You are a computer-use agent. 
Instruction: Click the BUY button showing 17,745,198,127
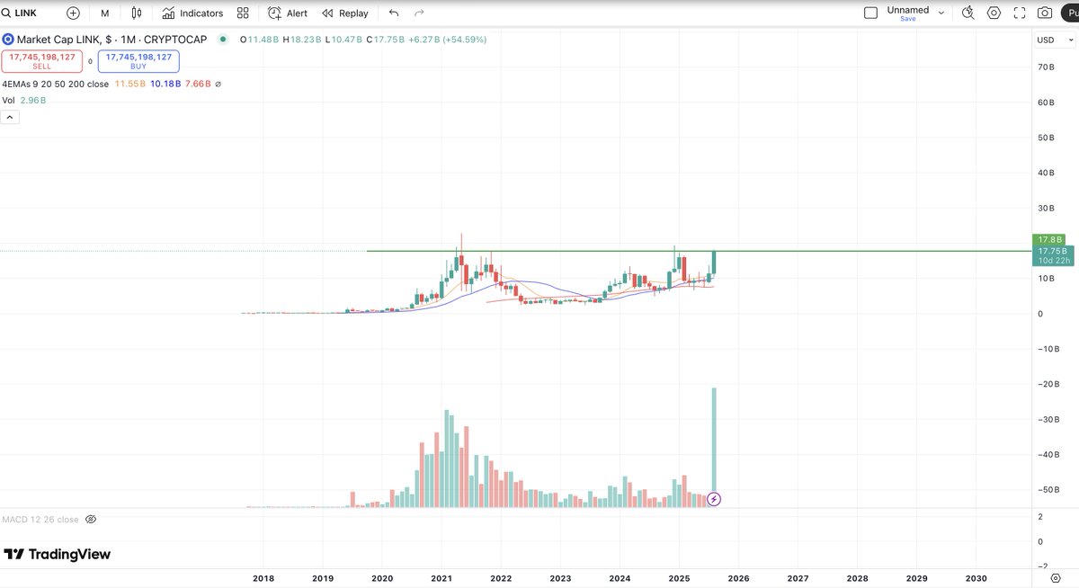pos(139,59)
